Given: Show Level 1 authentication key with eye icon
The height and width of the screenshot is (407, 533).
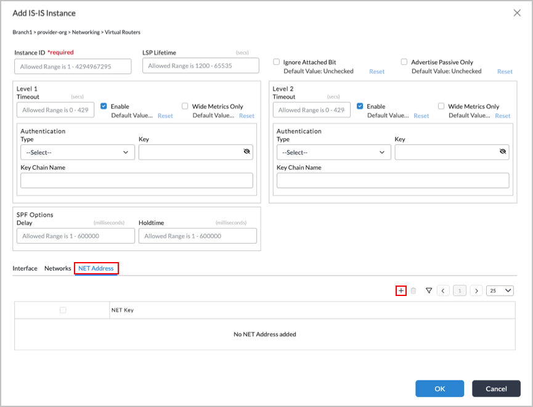Looking at the screenshot, I should pos(246,152).
